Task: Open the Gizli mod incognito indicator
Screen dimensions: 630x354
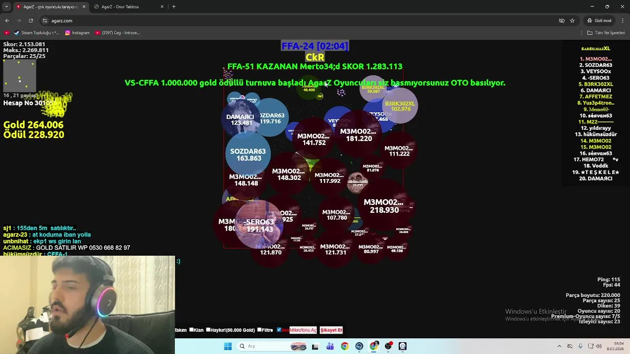Action: click(x=599, y=21)
